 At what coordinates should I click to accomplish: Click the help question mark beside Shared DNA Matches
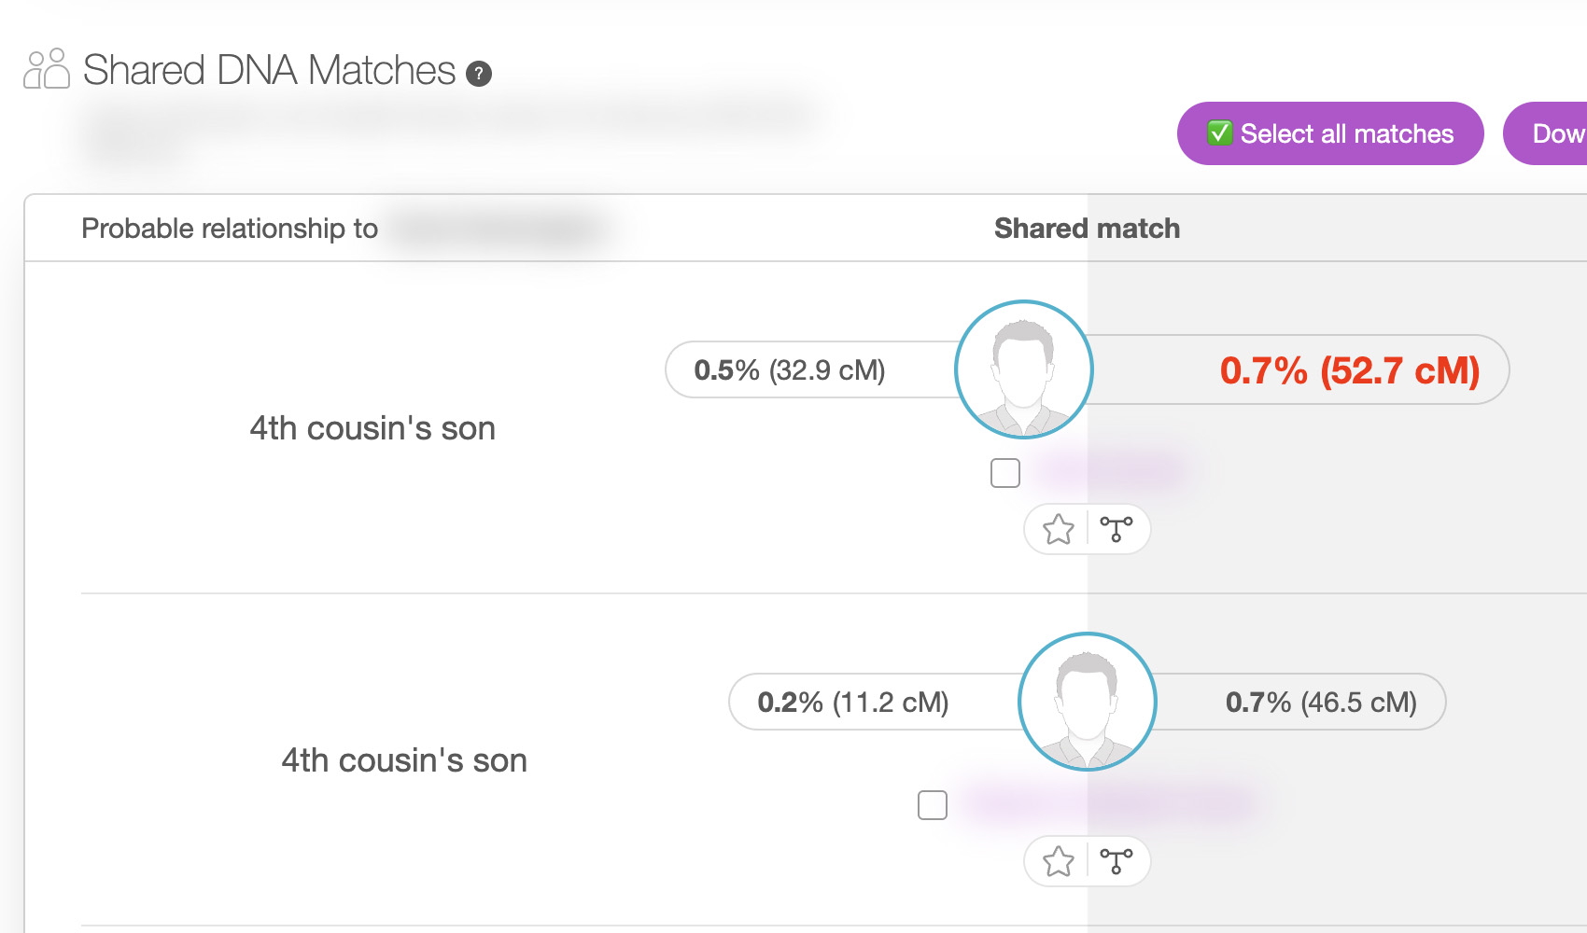pos(479,74)
